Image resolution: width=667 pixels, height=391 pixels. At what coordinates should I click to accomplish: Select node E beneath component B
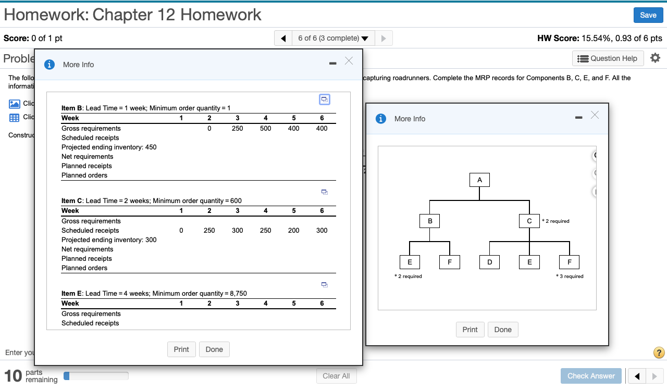(410, 262)
